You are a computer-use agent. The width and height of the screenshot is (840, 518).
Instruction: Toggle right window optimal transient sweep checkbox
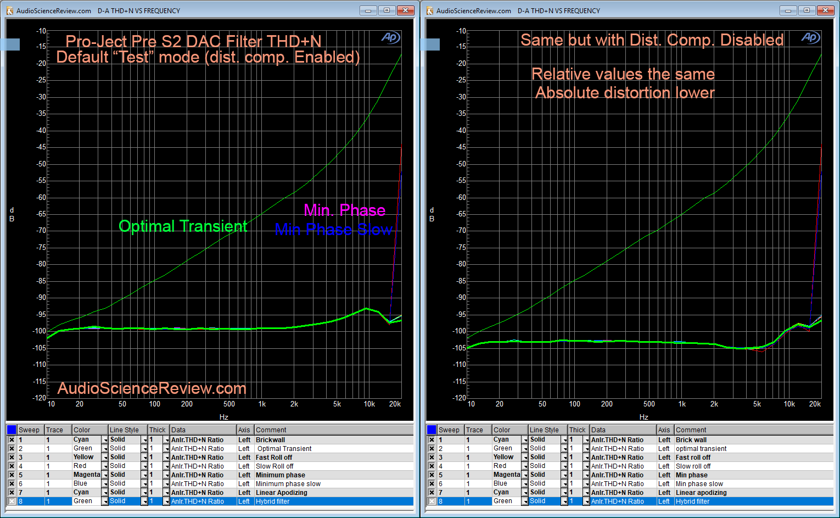tap(432, 449)
